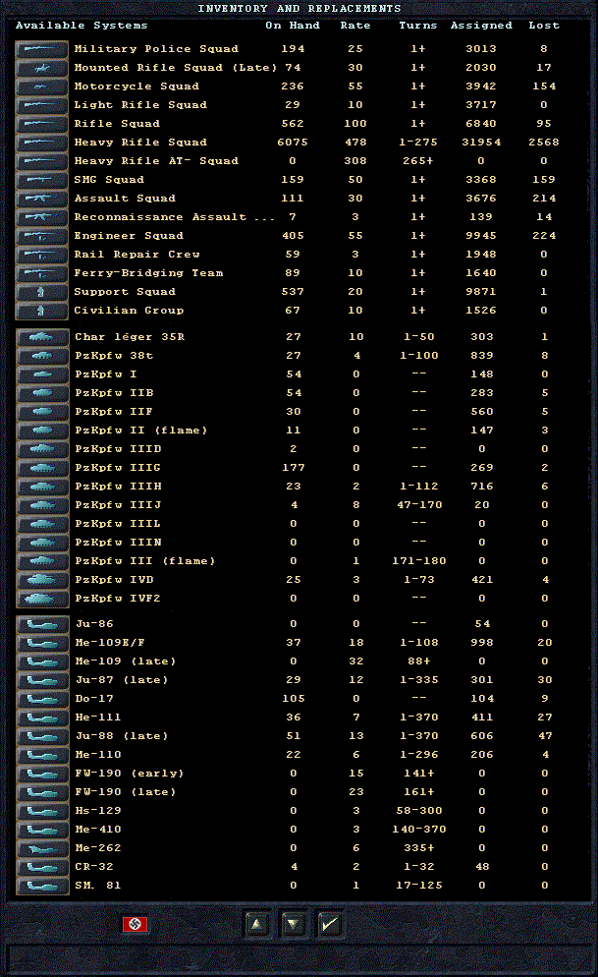Confirm with the checkmark button

click(x=330, y=925)
